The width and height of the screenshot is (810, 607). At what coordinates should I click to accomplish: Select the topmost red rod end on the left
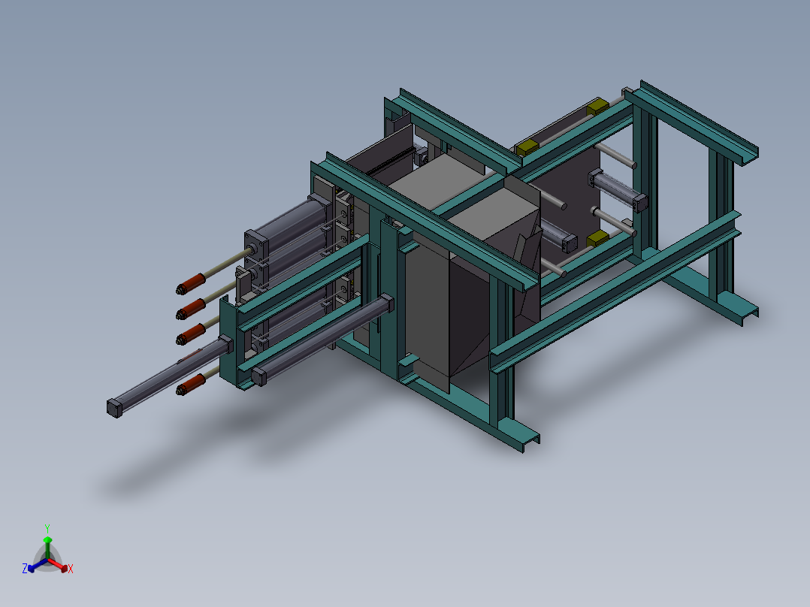191,285
